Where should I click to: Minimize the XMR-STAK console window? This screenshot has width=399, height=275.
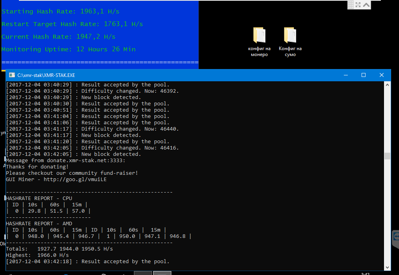pos(346,75)
